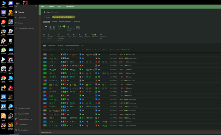This screenshot has width=221, height=135.
Task: Open AIDA64 desktop shortcut
Action: 3,126
